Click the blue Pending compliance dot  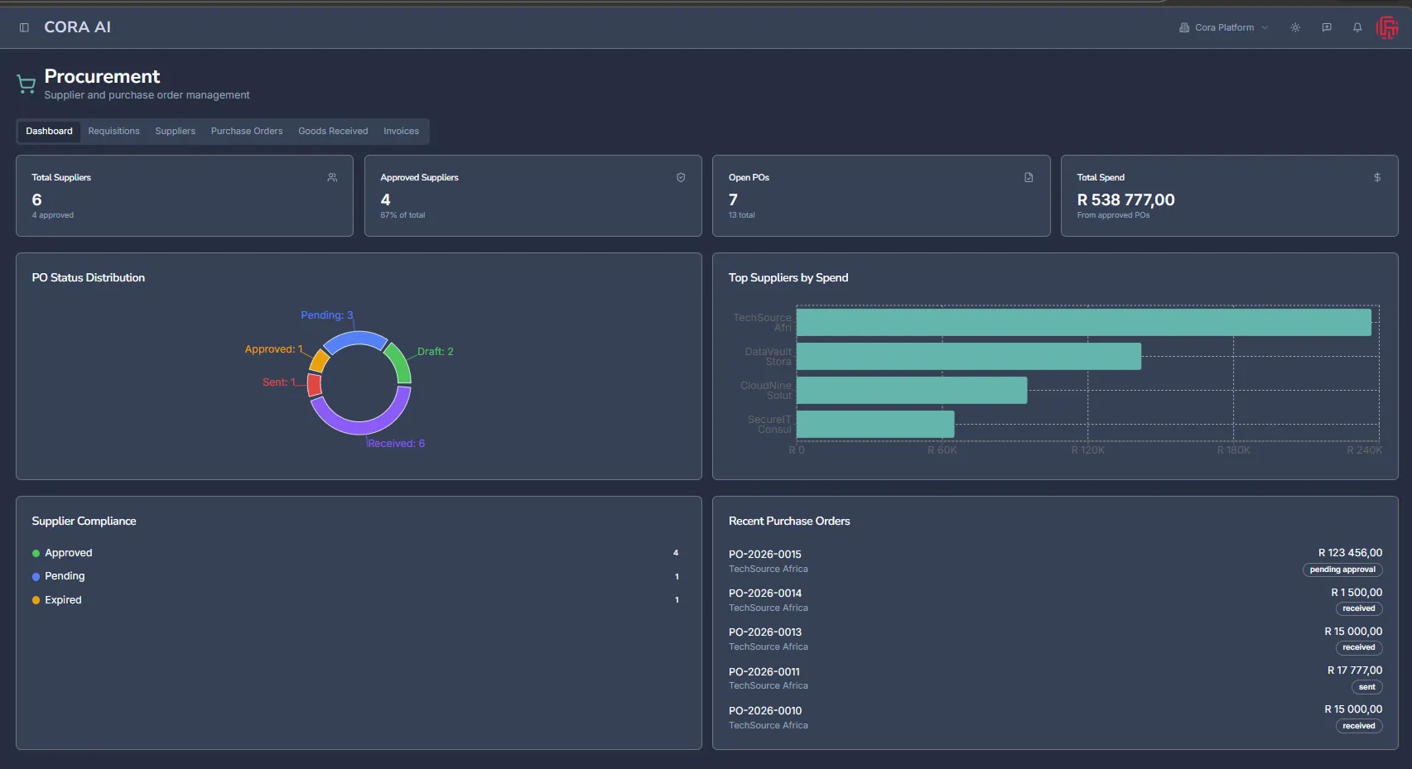pyautogui.click(x=36, y=577)
